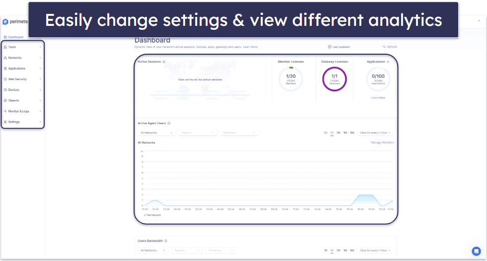Click Learn More link beside dashboard description
487x261 pixels.
tap(250, 47)
